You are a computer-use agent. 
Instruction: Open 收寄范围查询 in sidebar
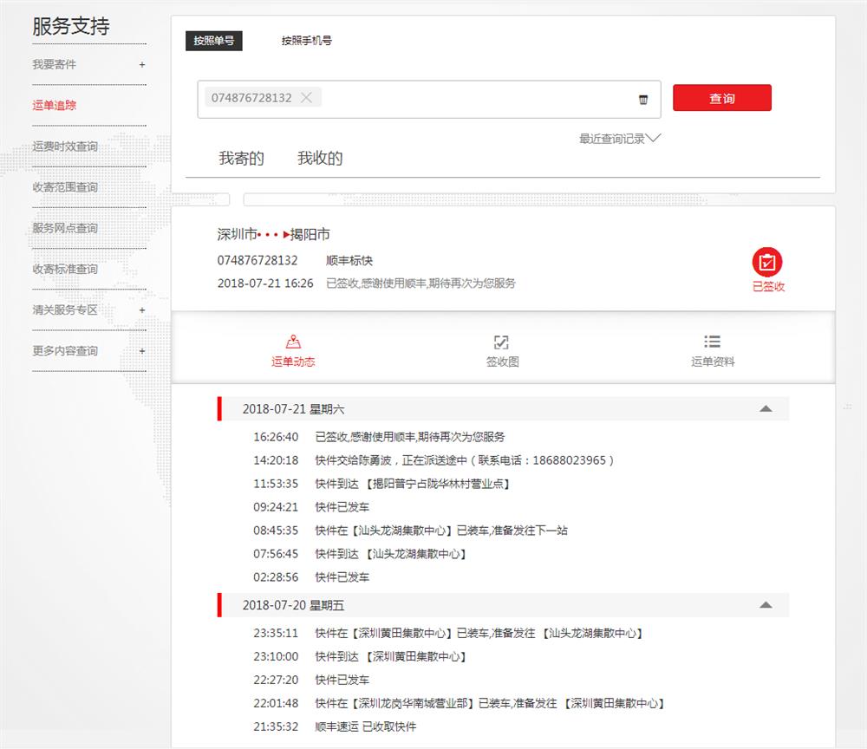click(65, 187)
